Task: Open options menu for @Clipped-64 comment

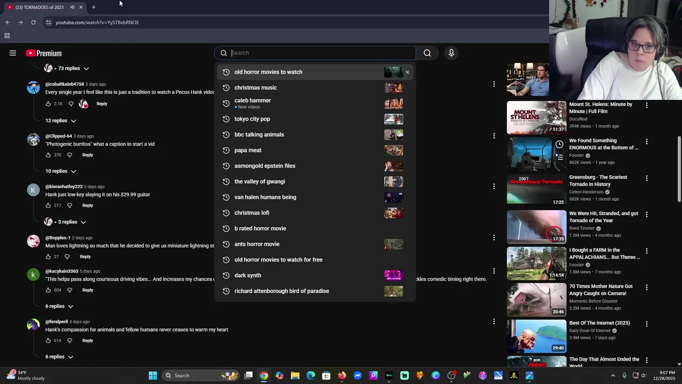Action: point(494,136)
